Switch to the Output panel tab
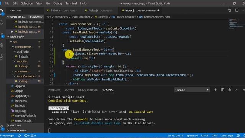Image resolution: width=245 pixels, height=138 pixels. click(x=69, y=90)
